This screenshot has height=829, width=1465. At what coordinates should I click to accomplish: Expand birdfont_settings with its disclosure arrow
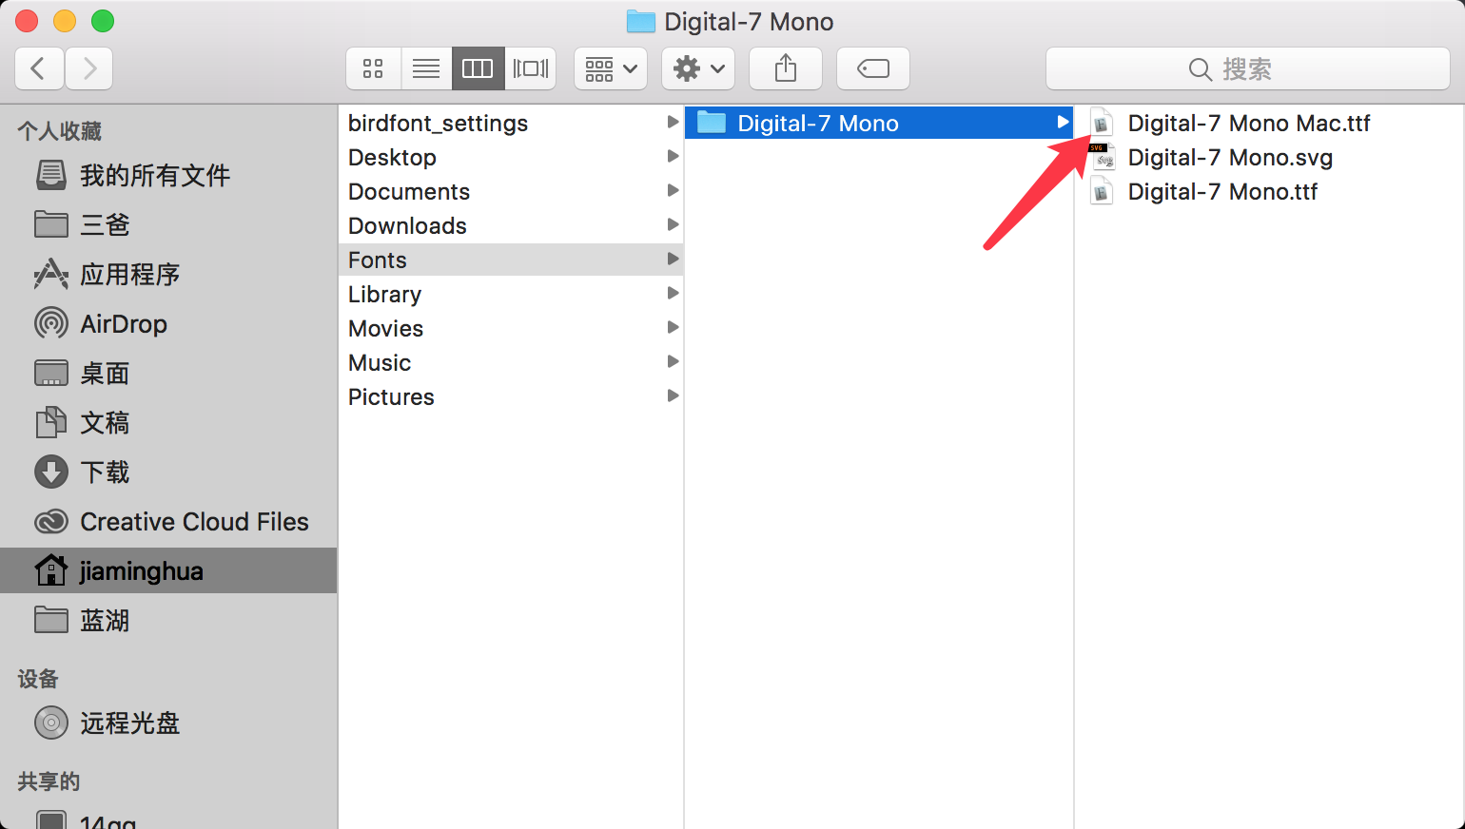(x=673, y=122)
